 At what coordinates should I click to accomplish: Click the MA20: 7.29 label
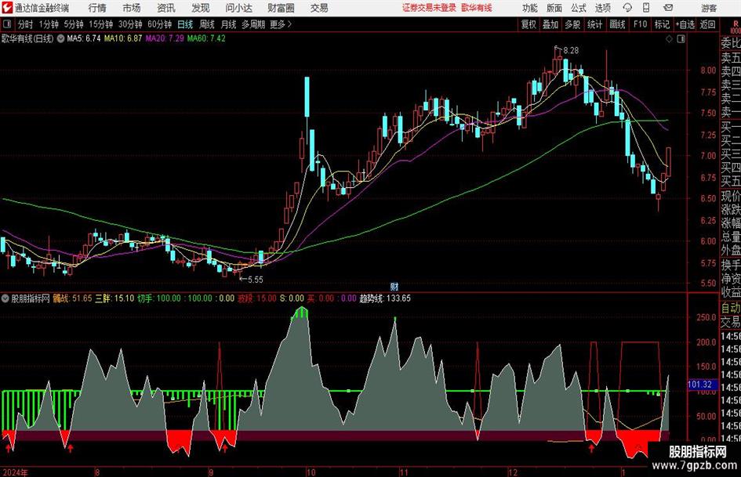165,38
